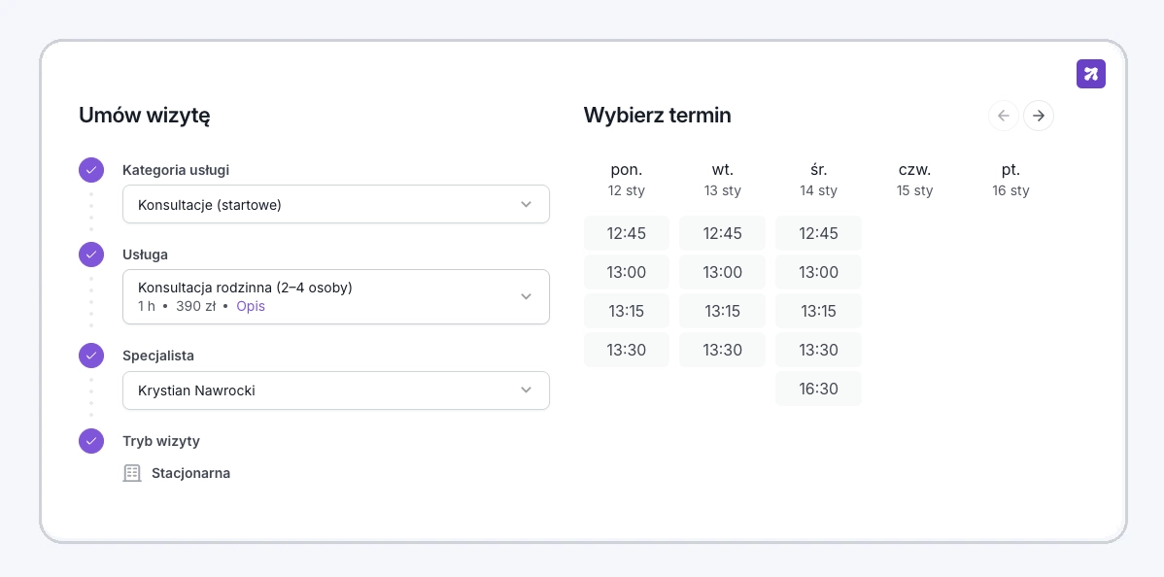Go to previous week with left arrow

[1004, 116]
